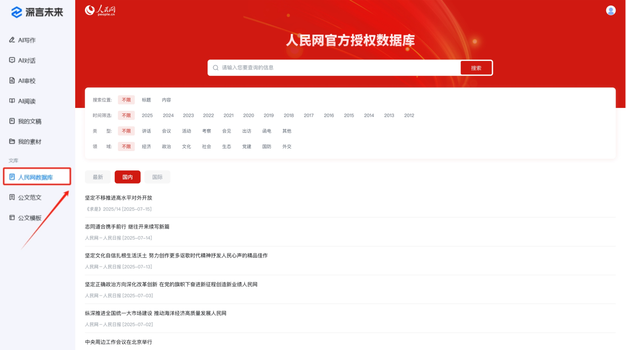Open article 中央周边工作会议在北京举行
The height and width of the screenshot is (350, 626).
coord(119,342)
